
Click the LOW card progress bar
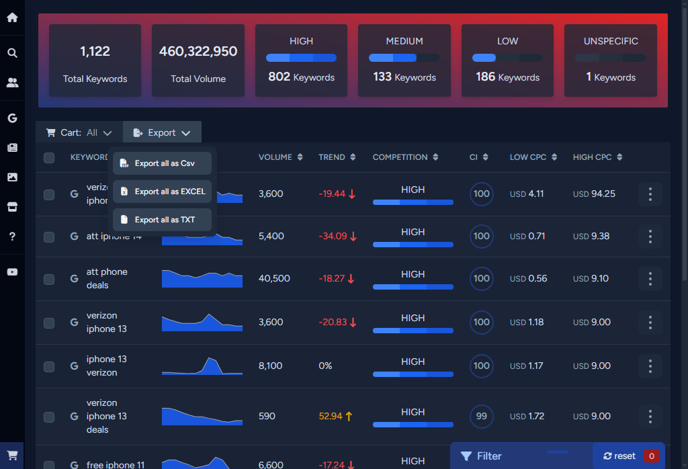pos(507,58)
